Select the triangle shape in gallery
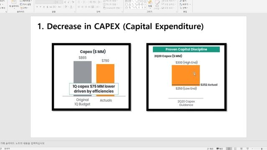The image size is (267, 150). coord(130,5)
